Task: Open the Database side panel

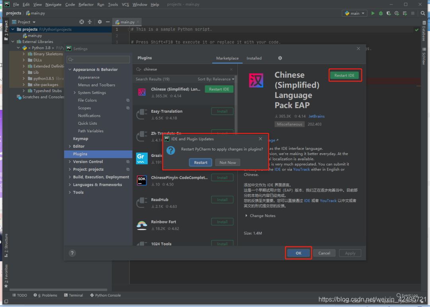Action: [424, 31]
